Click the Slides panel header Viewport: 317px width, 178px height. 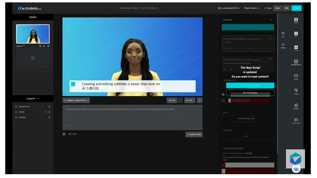tap(33, 17)
